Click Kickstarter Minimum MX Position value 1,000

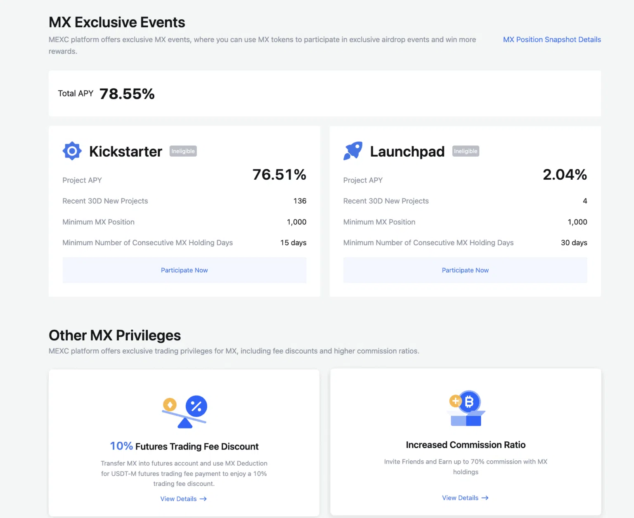297,222
